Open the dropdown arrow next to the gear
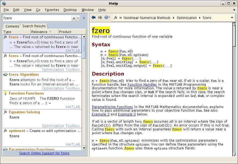 click(x=109, y=17)
